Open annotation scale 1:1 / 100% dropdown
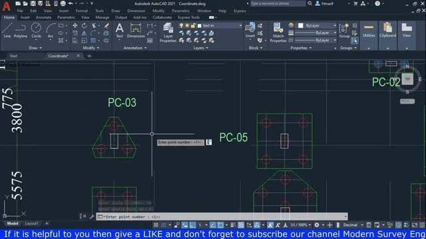The height and width of the screenshot is (239, 426). (x=300, y=225)
